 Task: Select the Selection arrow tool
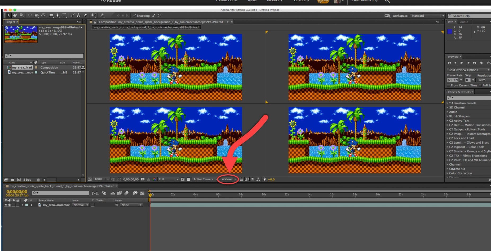[8, 15]
